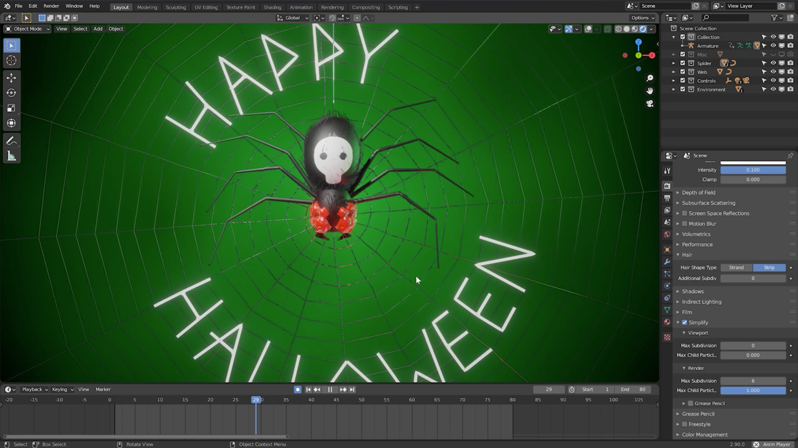Switch to wireframe viewport shading
Viewport: 798px width, 448px height.
(x=618, y=29)
